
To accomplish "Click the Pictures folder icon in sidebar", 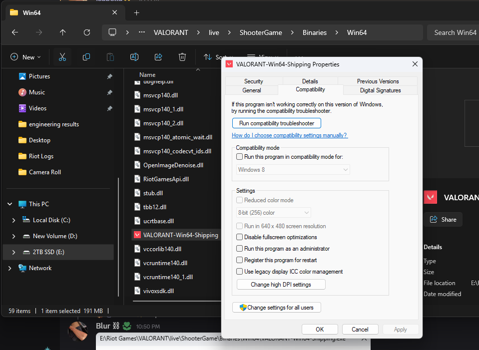I will (22, 76).
